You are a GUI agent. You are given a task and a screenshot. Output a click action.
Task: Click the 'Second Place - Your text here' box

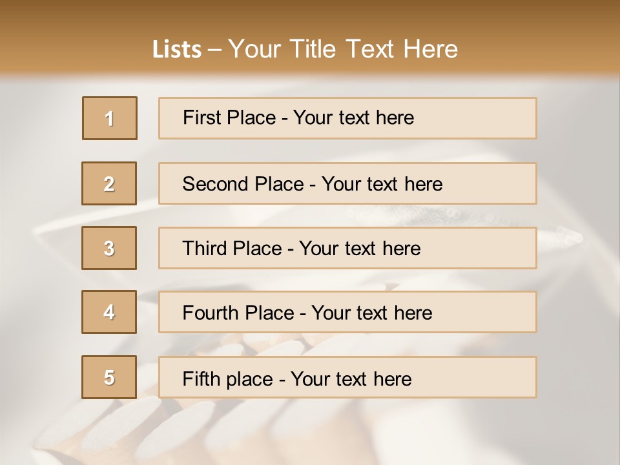point(347,183)
